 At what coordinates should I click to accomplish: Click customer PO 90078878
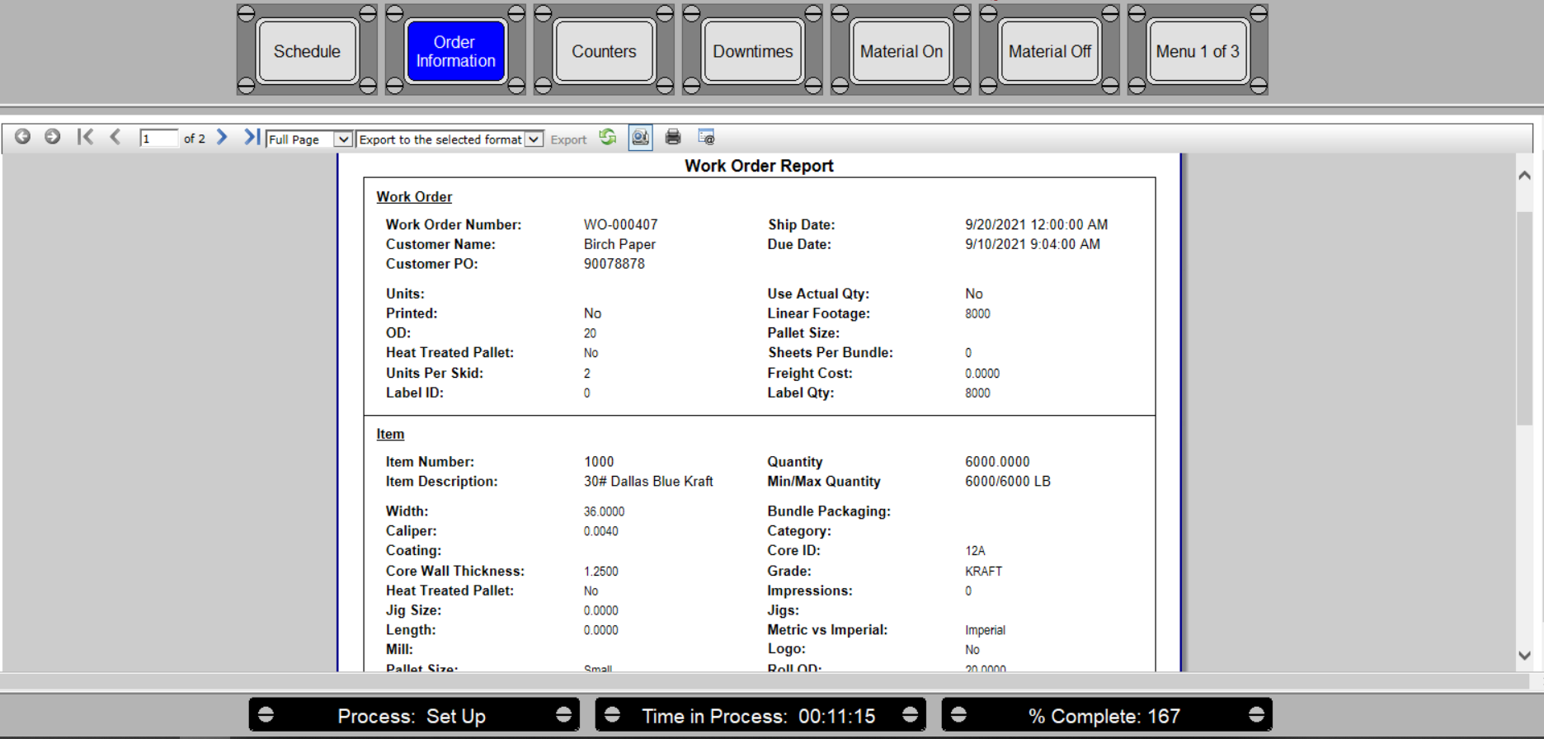click(x=614, y=264)
